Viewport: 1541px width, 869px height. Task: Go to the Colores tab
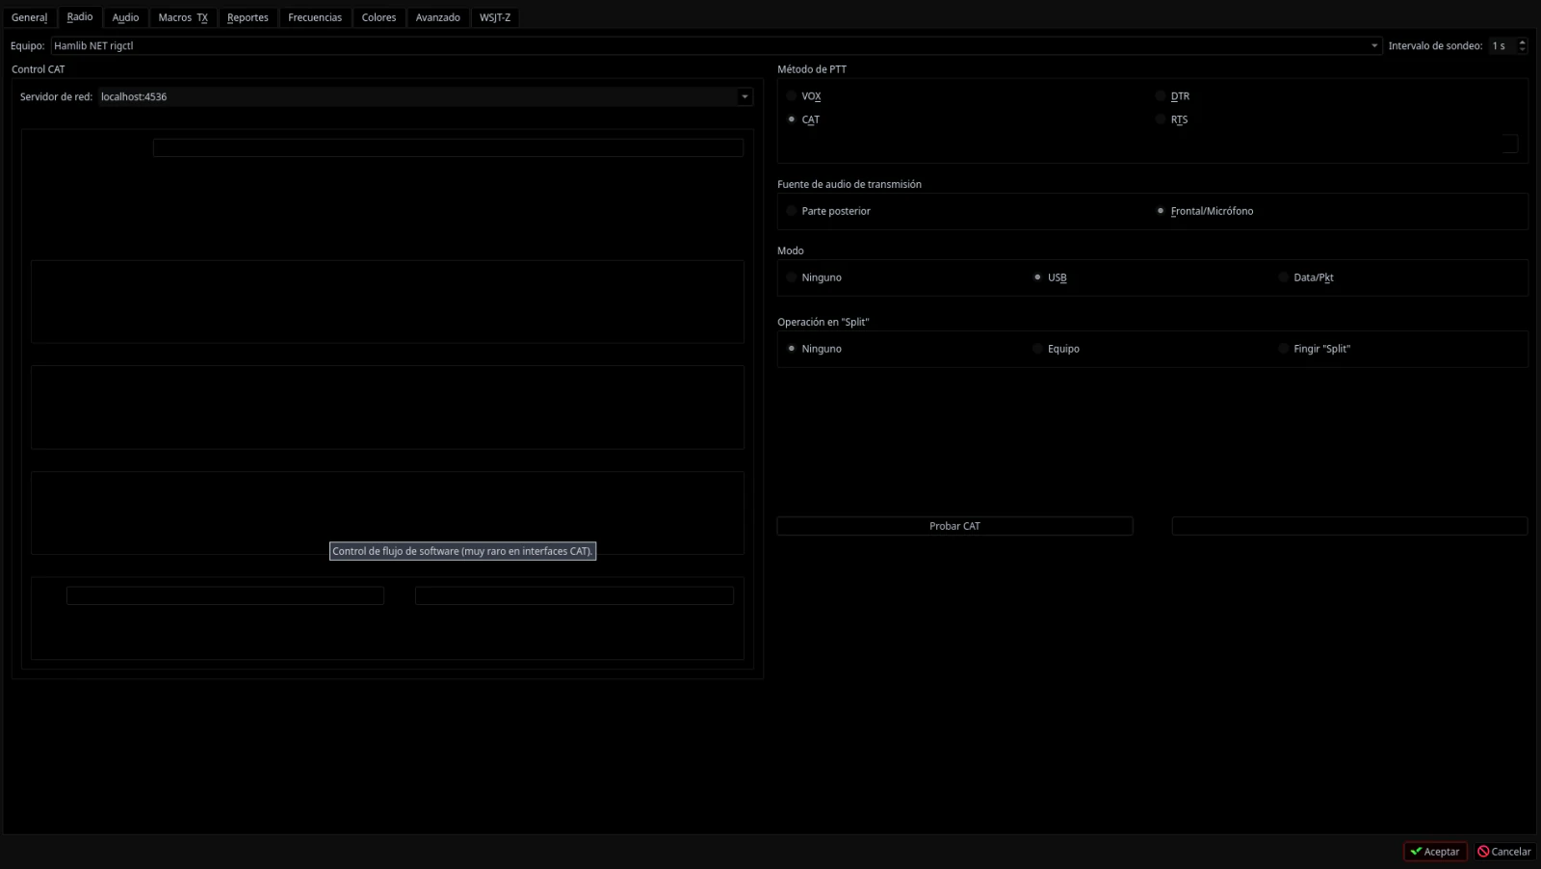[x=379, y=17]
